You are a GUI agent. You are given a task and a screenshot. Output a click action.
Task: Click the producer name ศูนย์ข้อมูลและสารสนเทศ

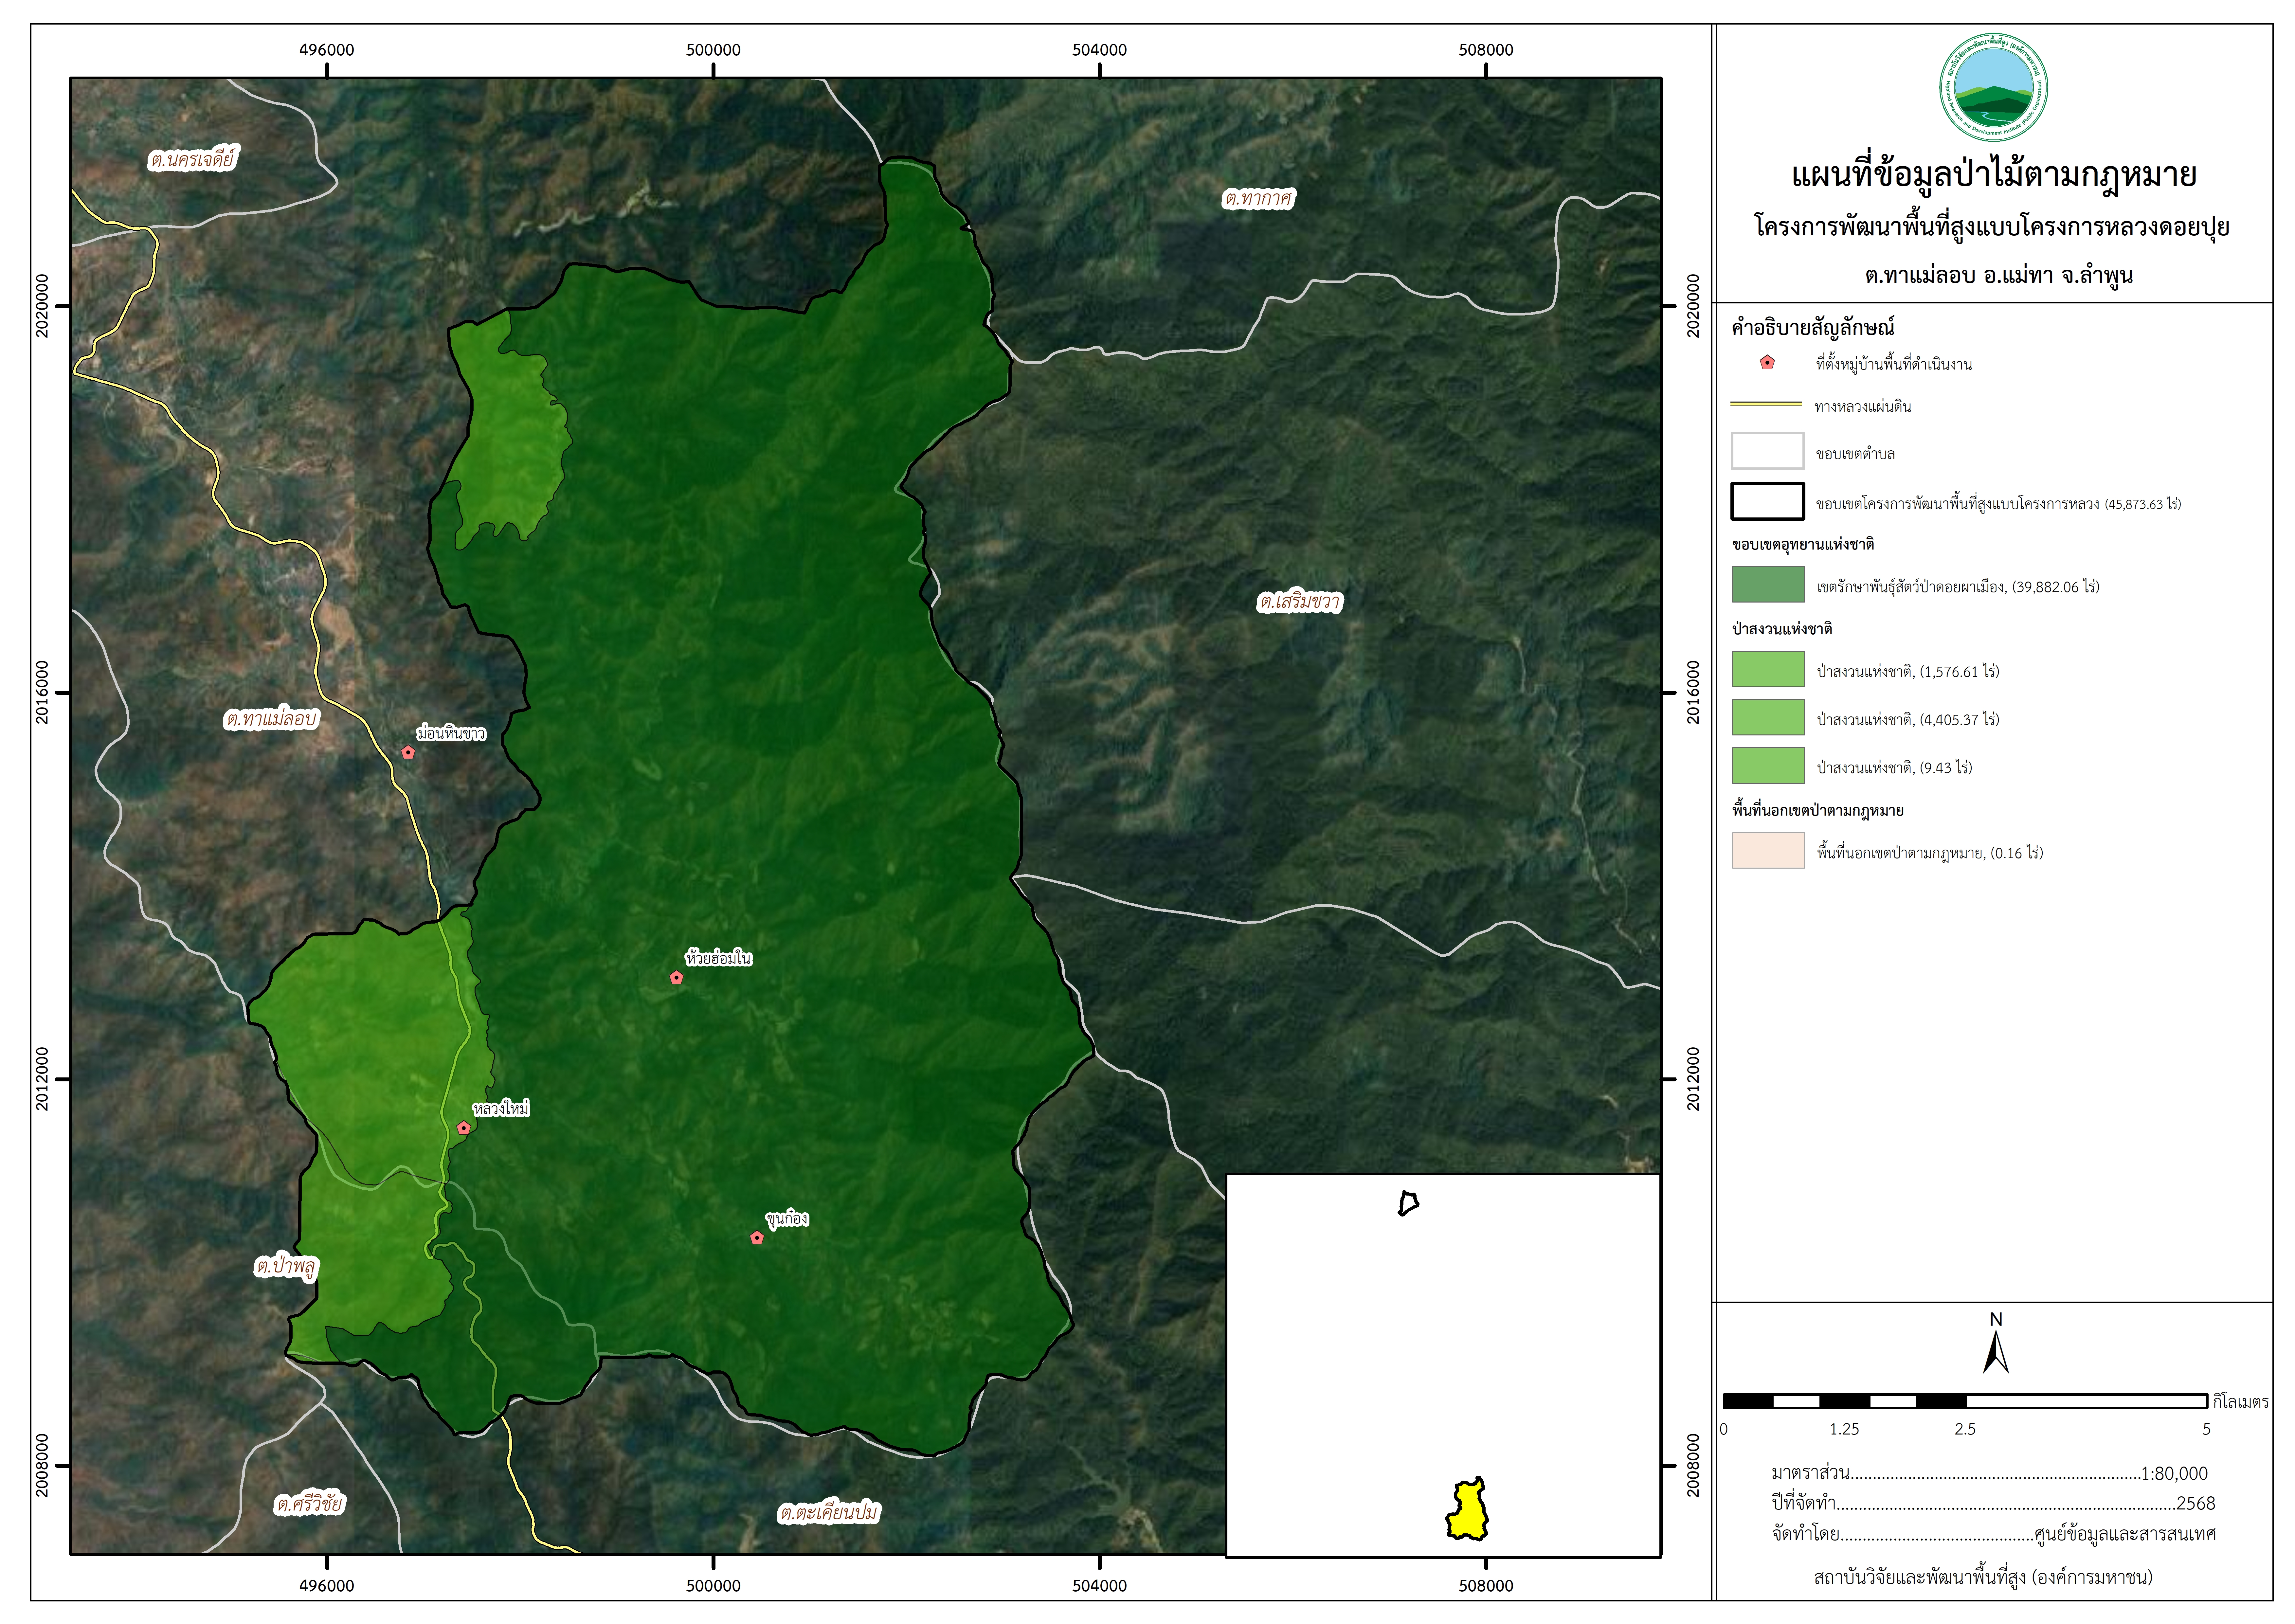click(x=2125, y=1534)
